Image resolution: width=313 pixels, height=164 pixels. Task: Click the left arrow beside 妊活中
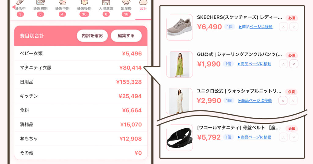13,7
